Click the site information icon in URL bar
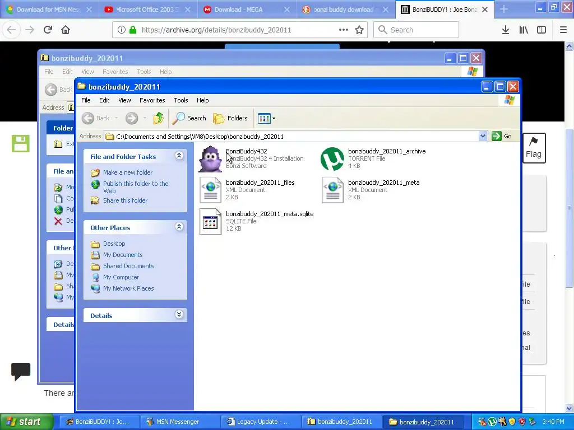This screenshot has height=430, width=574. coord(122,30)
